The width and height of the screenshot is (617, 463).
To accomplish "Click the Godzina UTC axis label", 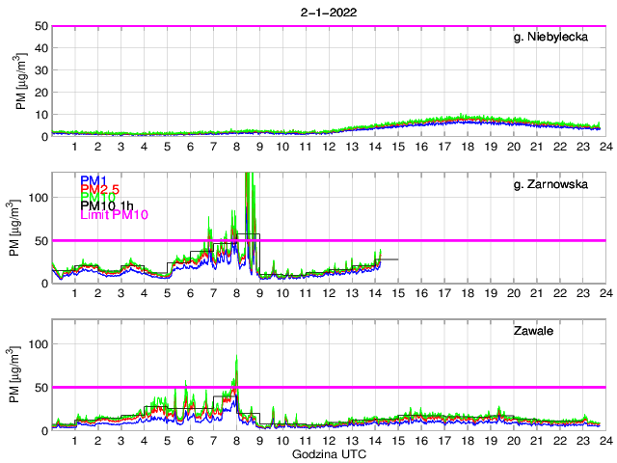I will point(328,453).
